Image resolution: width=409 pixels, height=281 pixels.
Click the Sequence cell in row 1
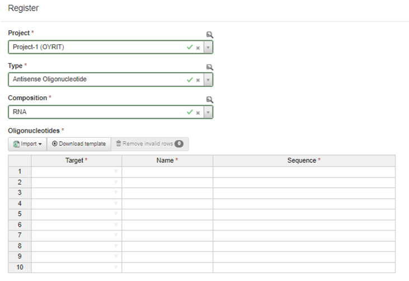tap(304, 172)
